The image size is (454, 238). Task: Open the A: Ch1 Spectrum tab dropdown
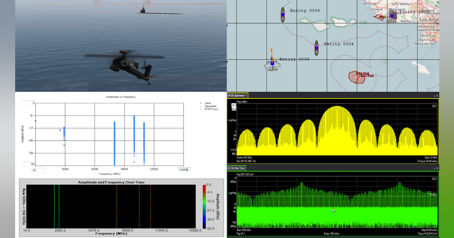(x=246, y=95)
